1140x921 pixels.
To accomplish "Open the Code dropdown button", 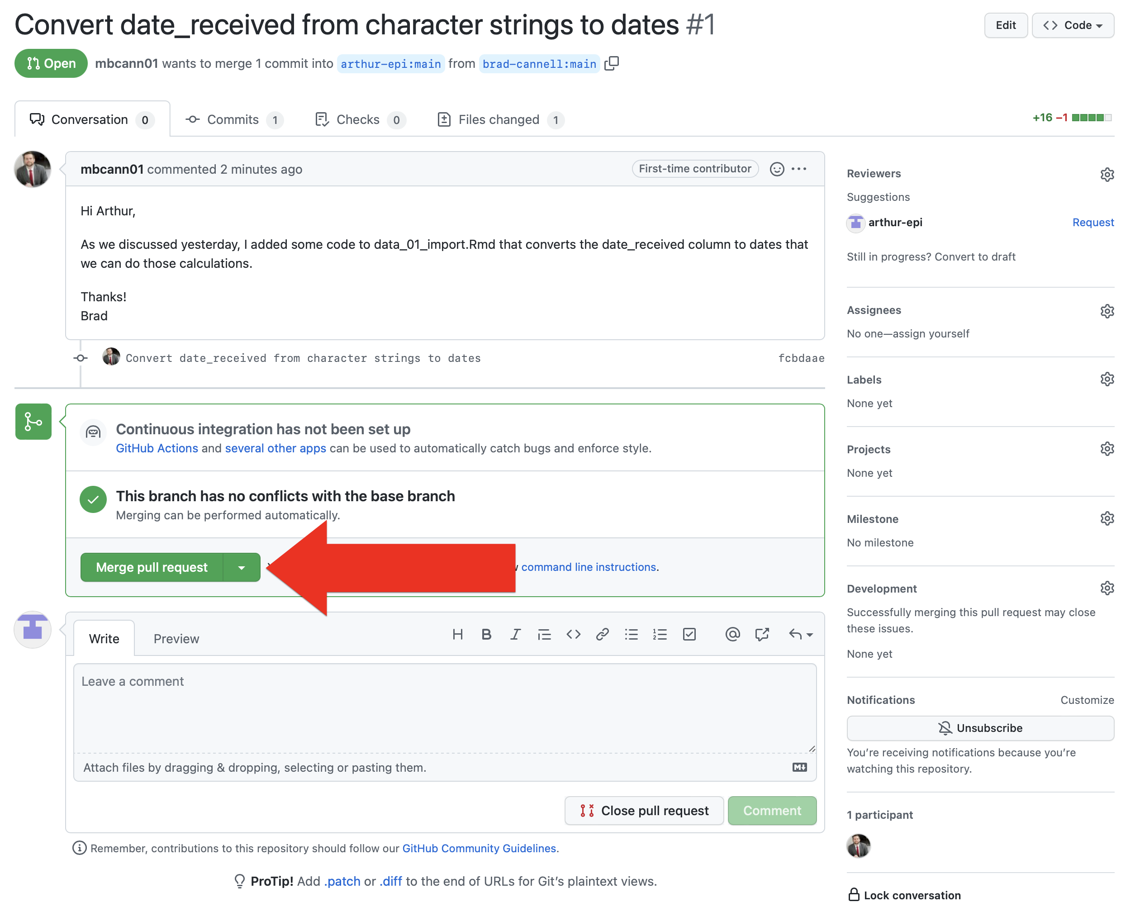I will (x=1072, y=25).
